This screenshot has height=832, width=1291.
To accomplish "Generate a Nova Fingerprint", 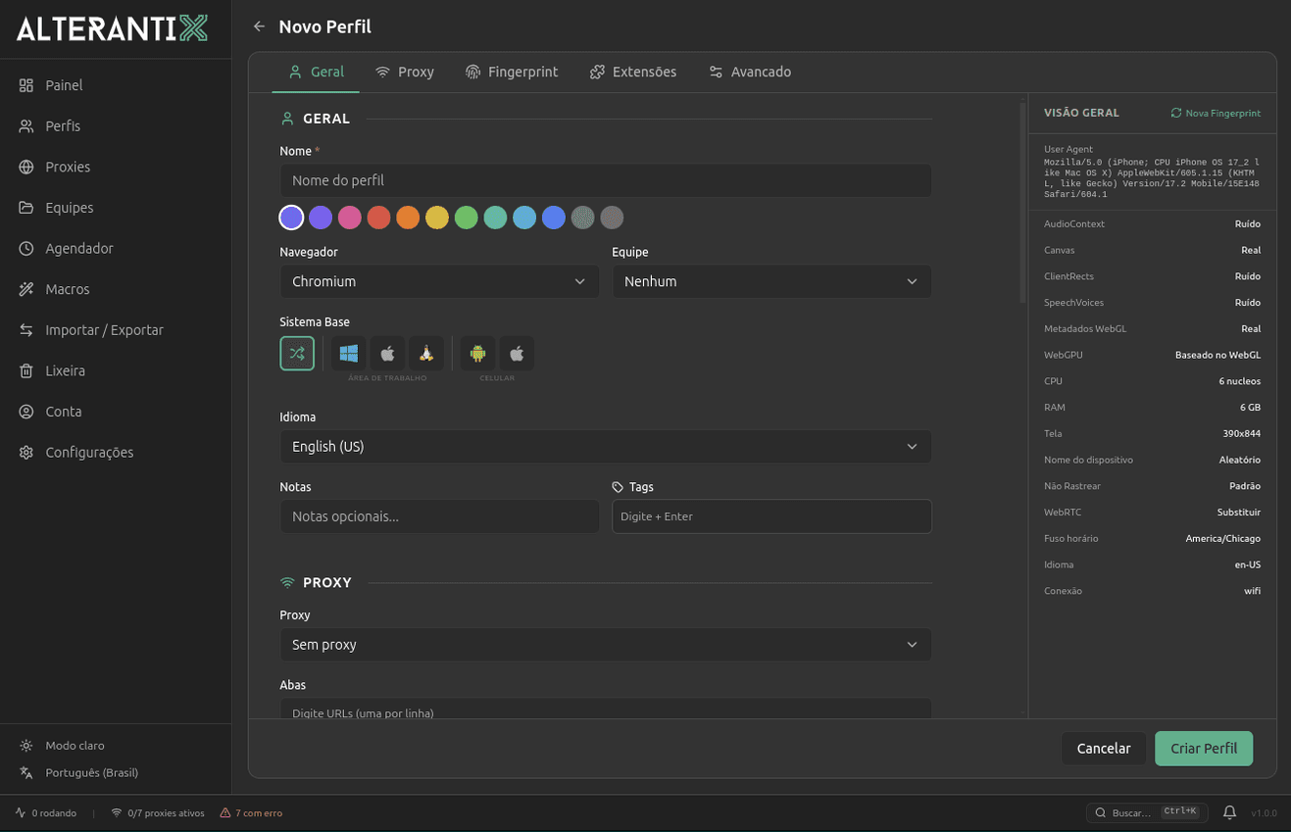I will 1216,113.
